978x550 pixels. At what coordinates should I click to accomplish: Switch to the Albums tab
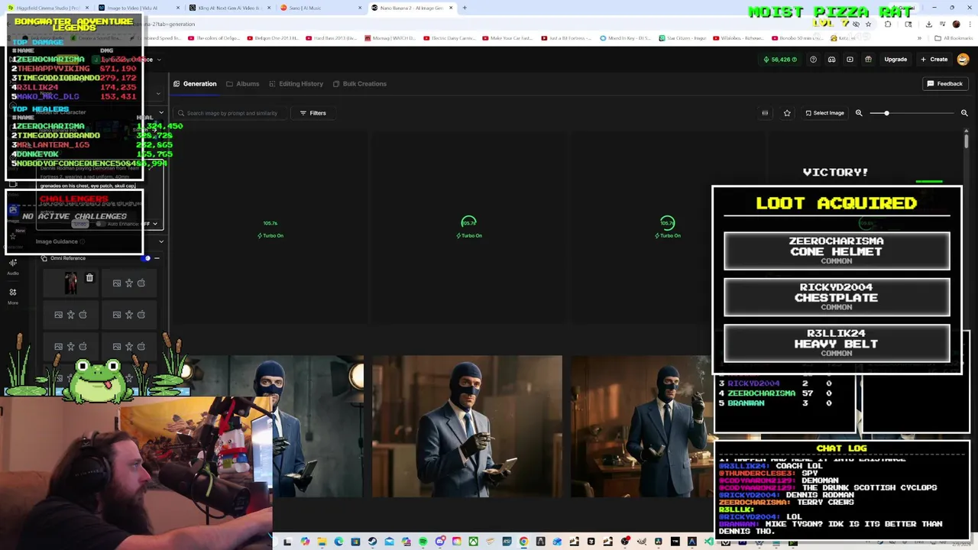pyautogui.click(x=243, y=84)
